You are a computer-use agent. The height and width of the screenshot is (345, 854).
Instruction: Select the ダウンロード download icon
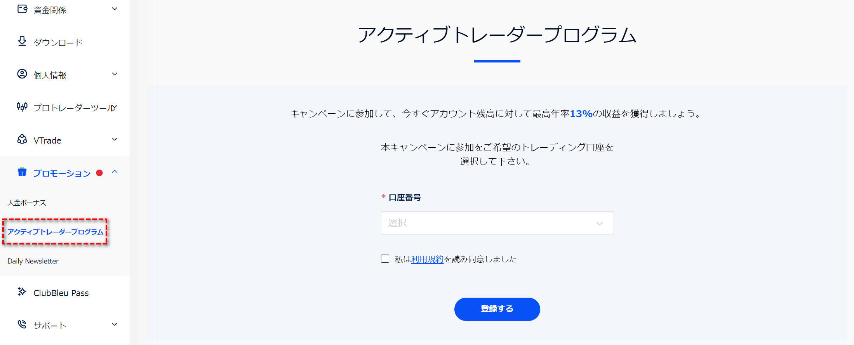click(22, 42)
